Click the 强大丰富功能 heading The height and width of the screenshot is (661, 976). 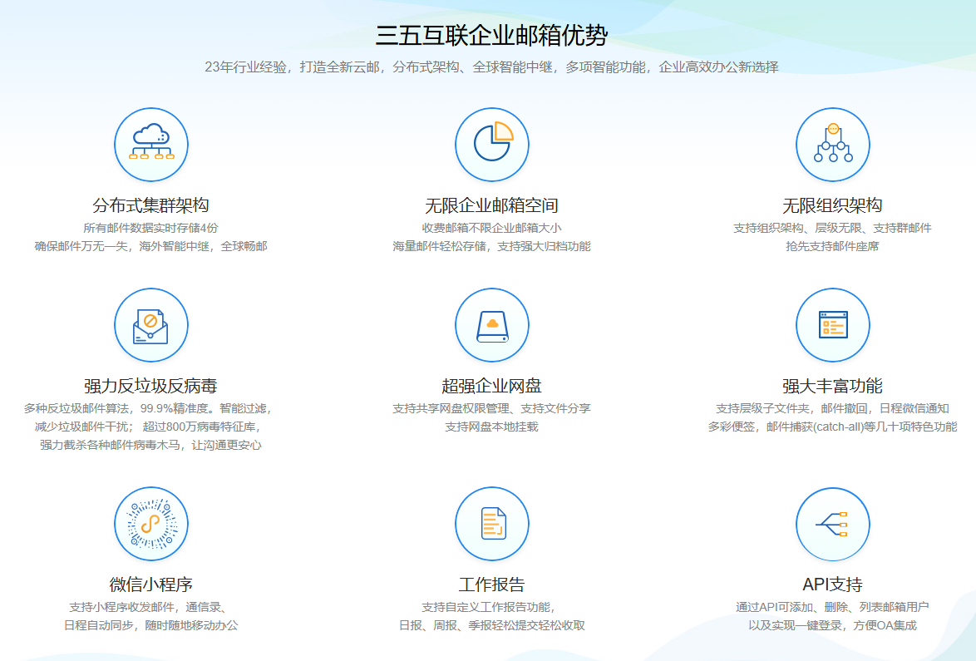coord(832,386)
